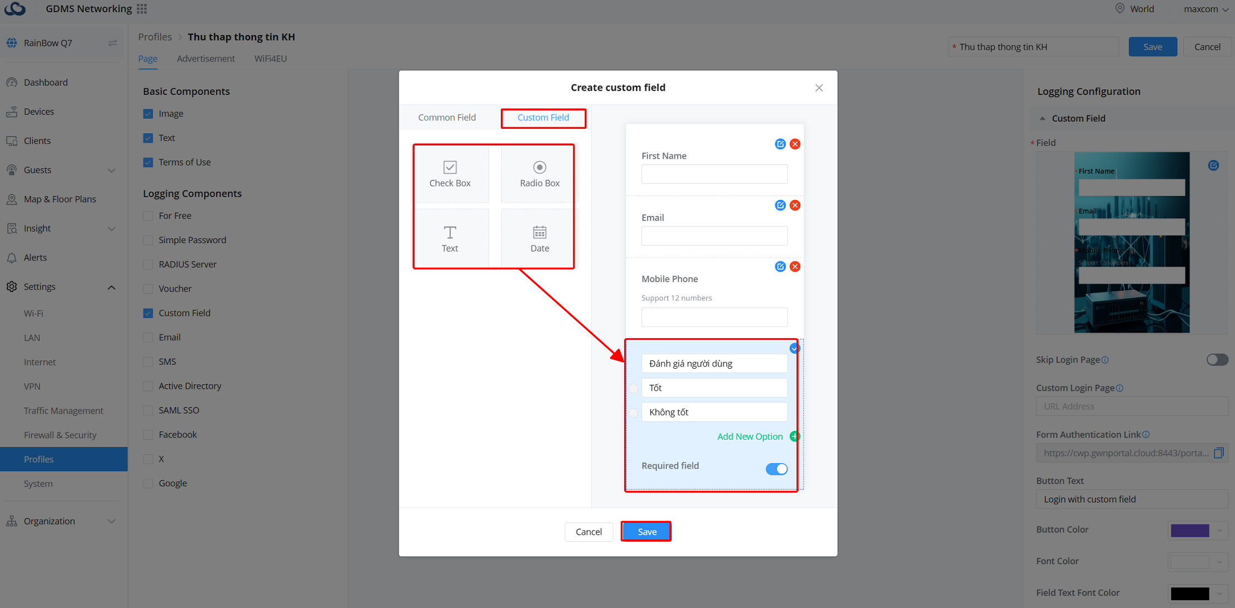This screenshot has height=608, width=1235.
Task: Open Button Color dropdown
Action: click(1198, 530)
